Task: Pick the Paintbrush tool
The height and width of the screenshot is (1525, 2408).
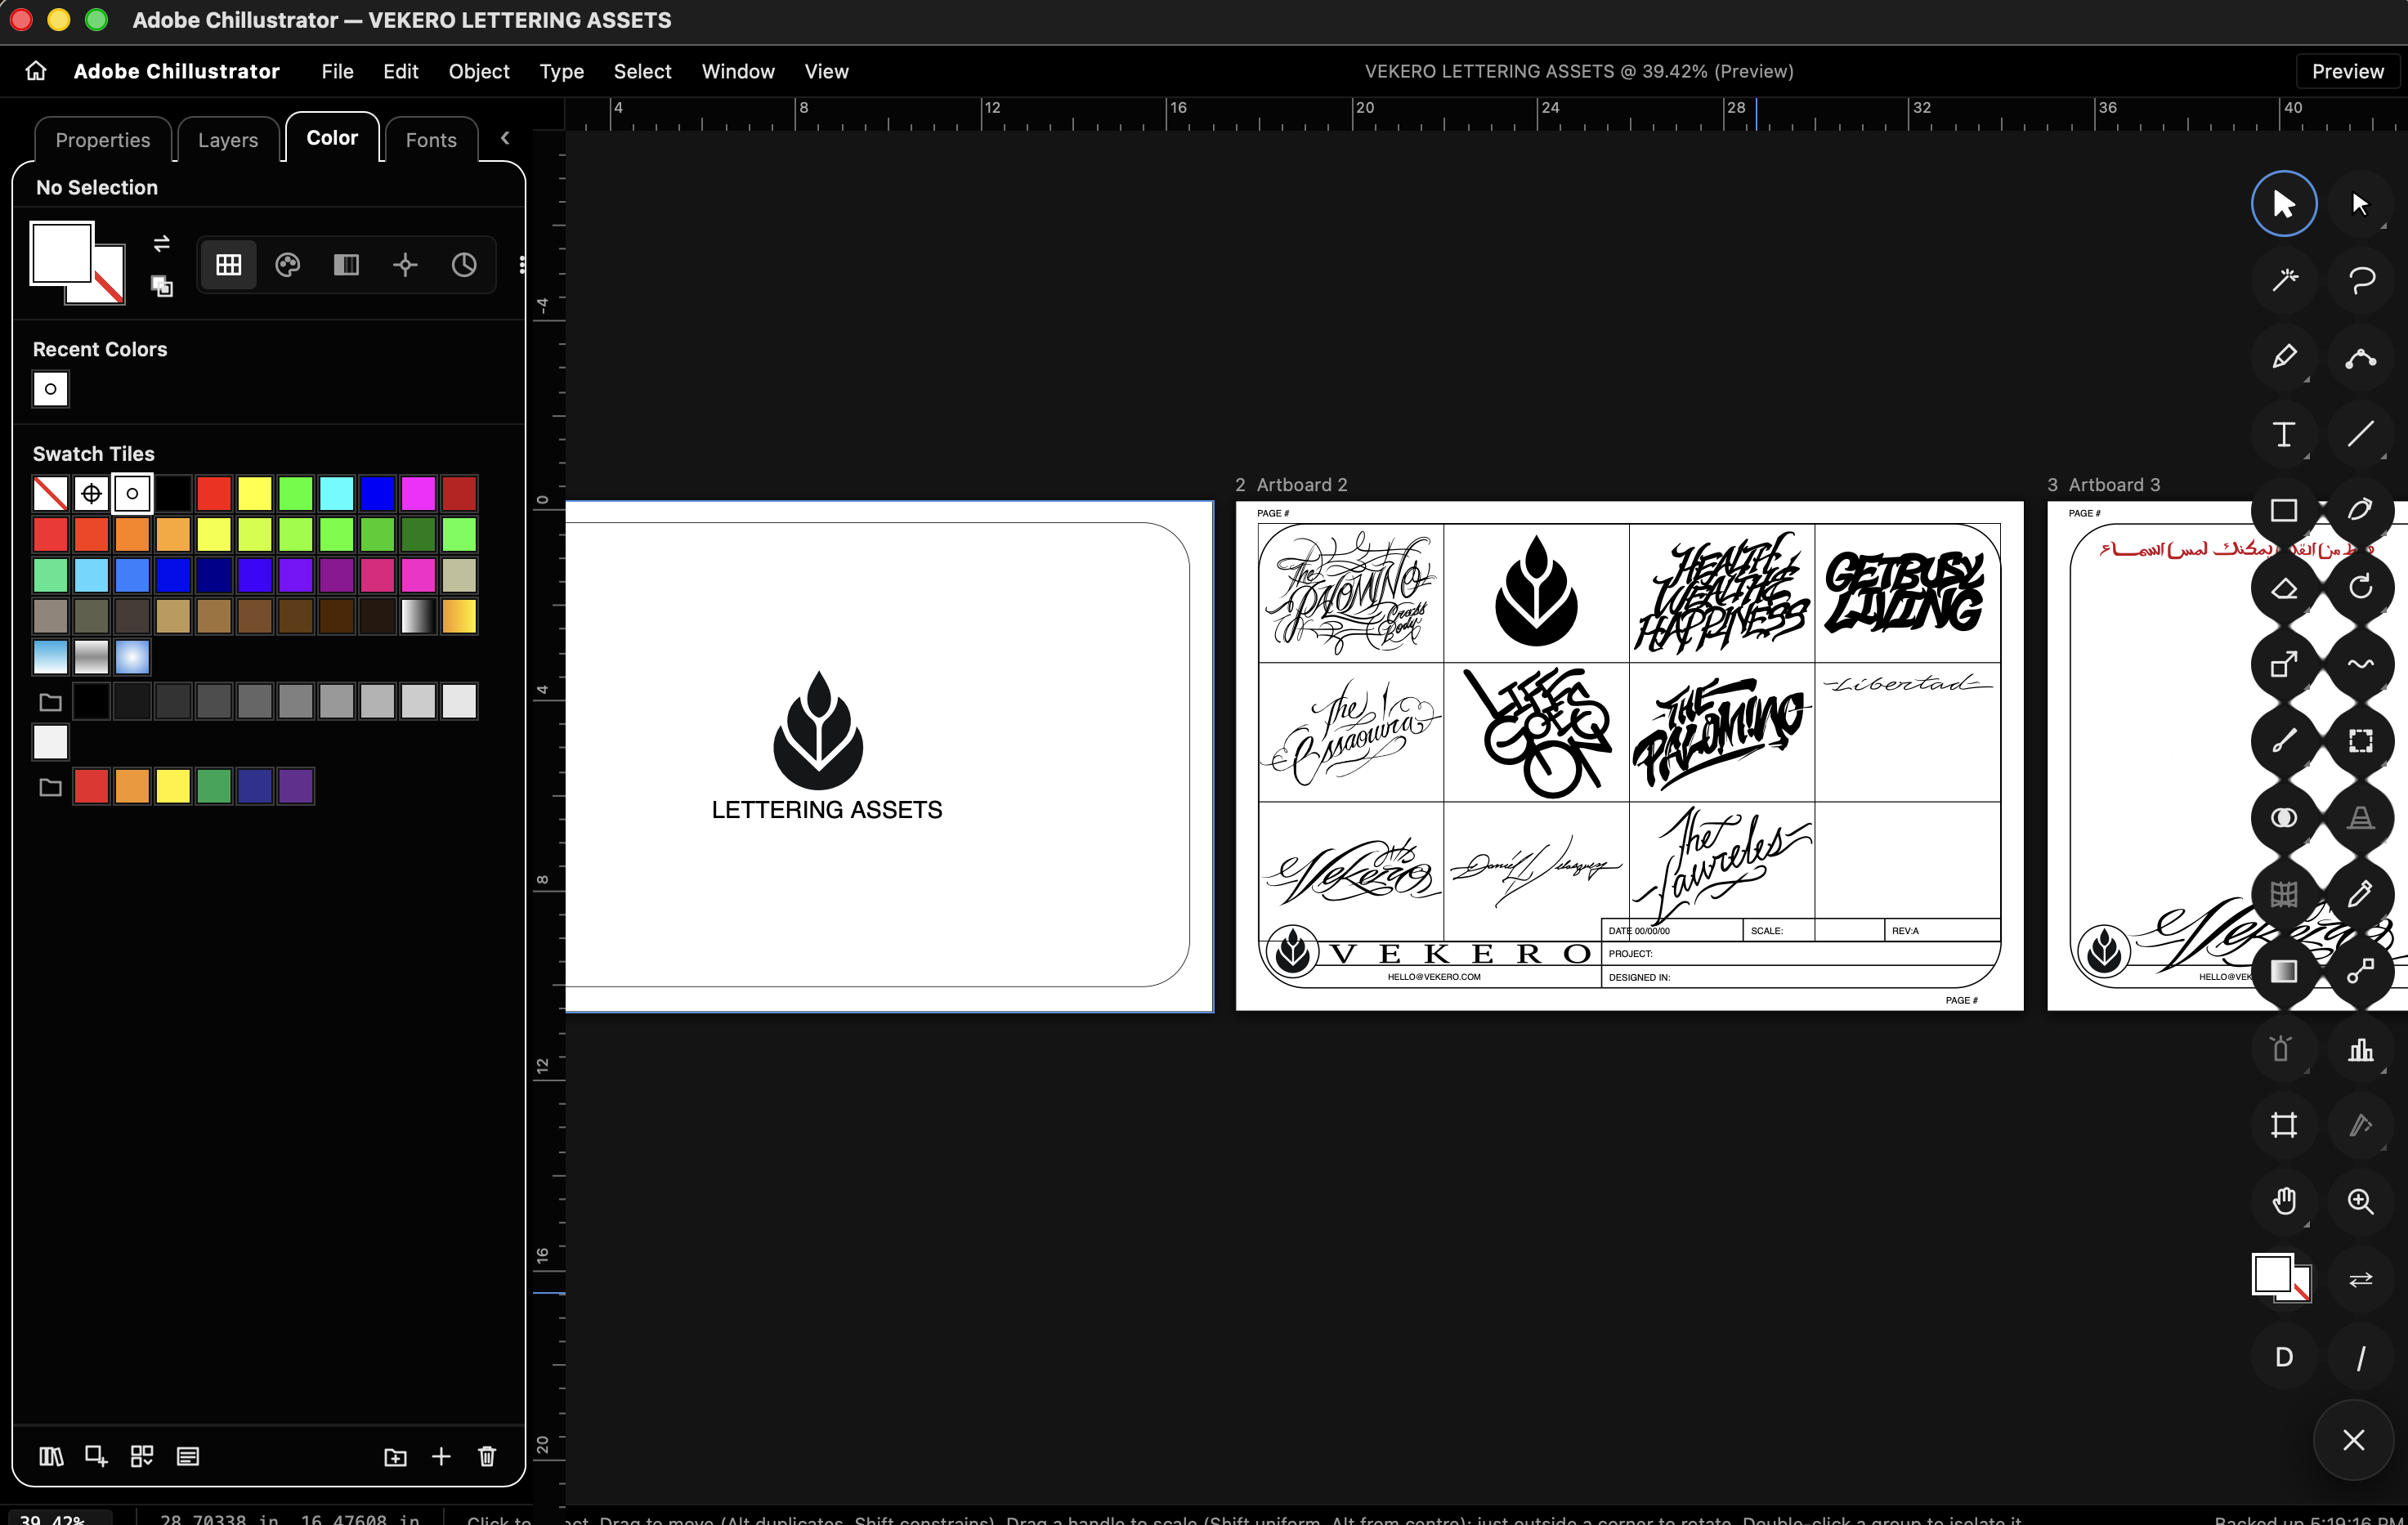Action: (2284, 740)
